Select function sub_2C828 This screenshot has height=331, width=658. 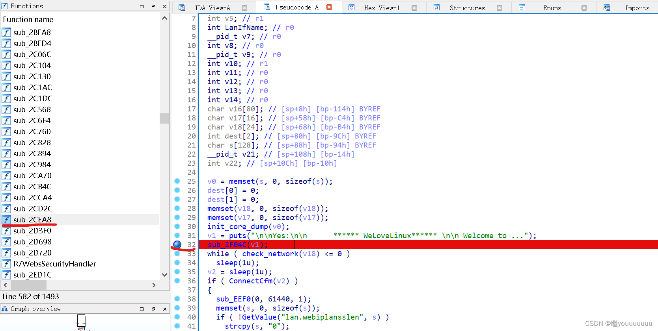pyautogui.click(x=32, y=142)
